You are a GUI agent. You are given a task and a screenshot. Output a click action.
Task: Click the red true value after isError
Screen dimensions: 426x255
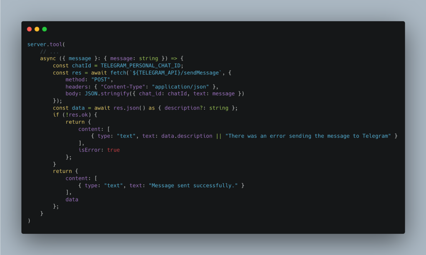point(113,150)
